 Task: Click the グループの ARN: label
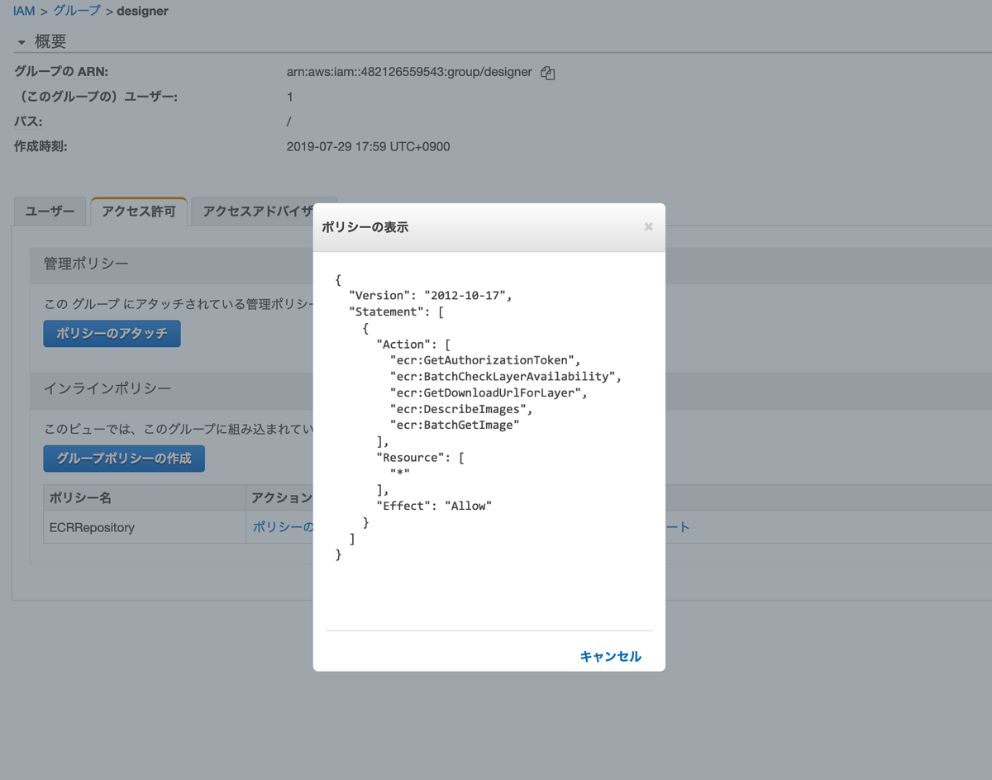point(61,72)
